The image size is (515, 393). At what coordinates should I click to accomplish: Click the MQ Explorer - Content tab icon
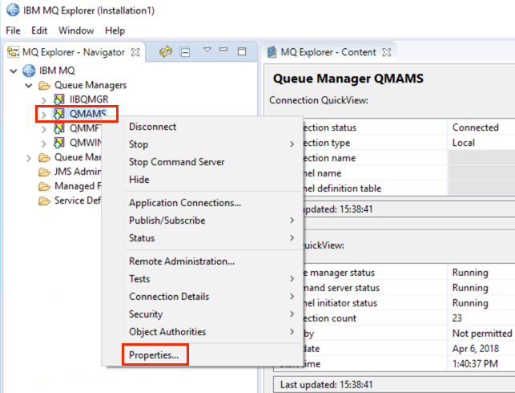(x=272, y=52)
